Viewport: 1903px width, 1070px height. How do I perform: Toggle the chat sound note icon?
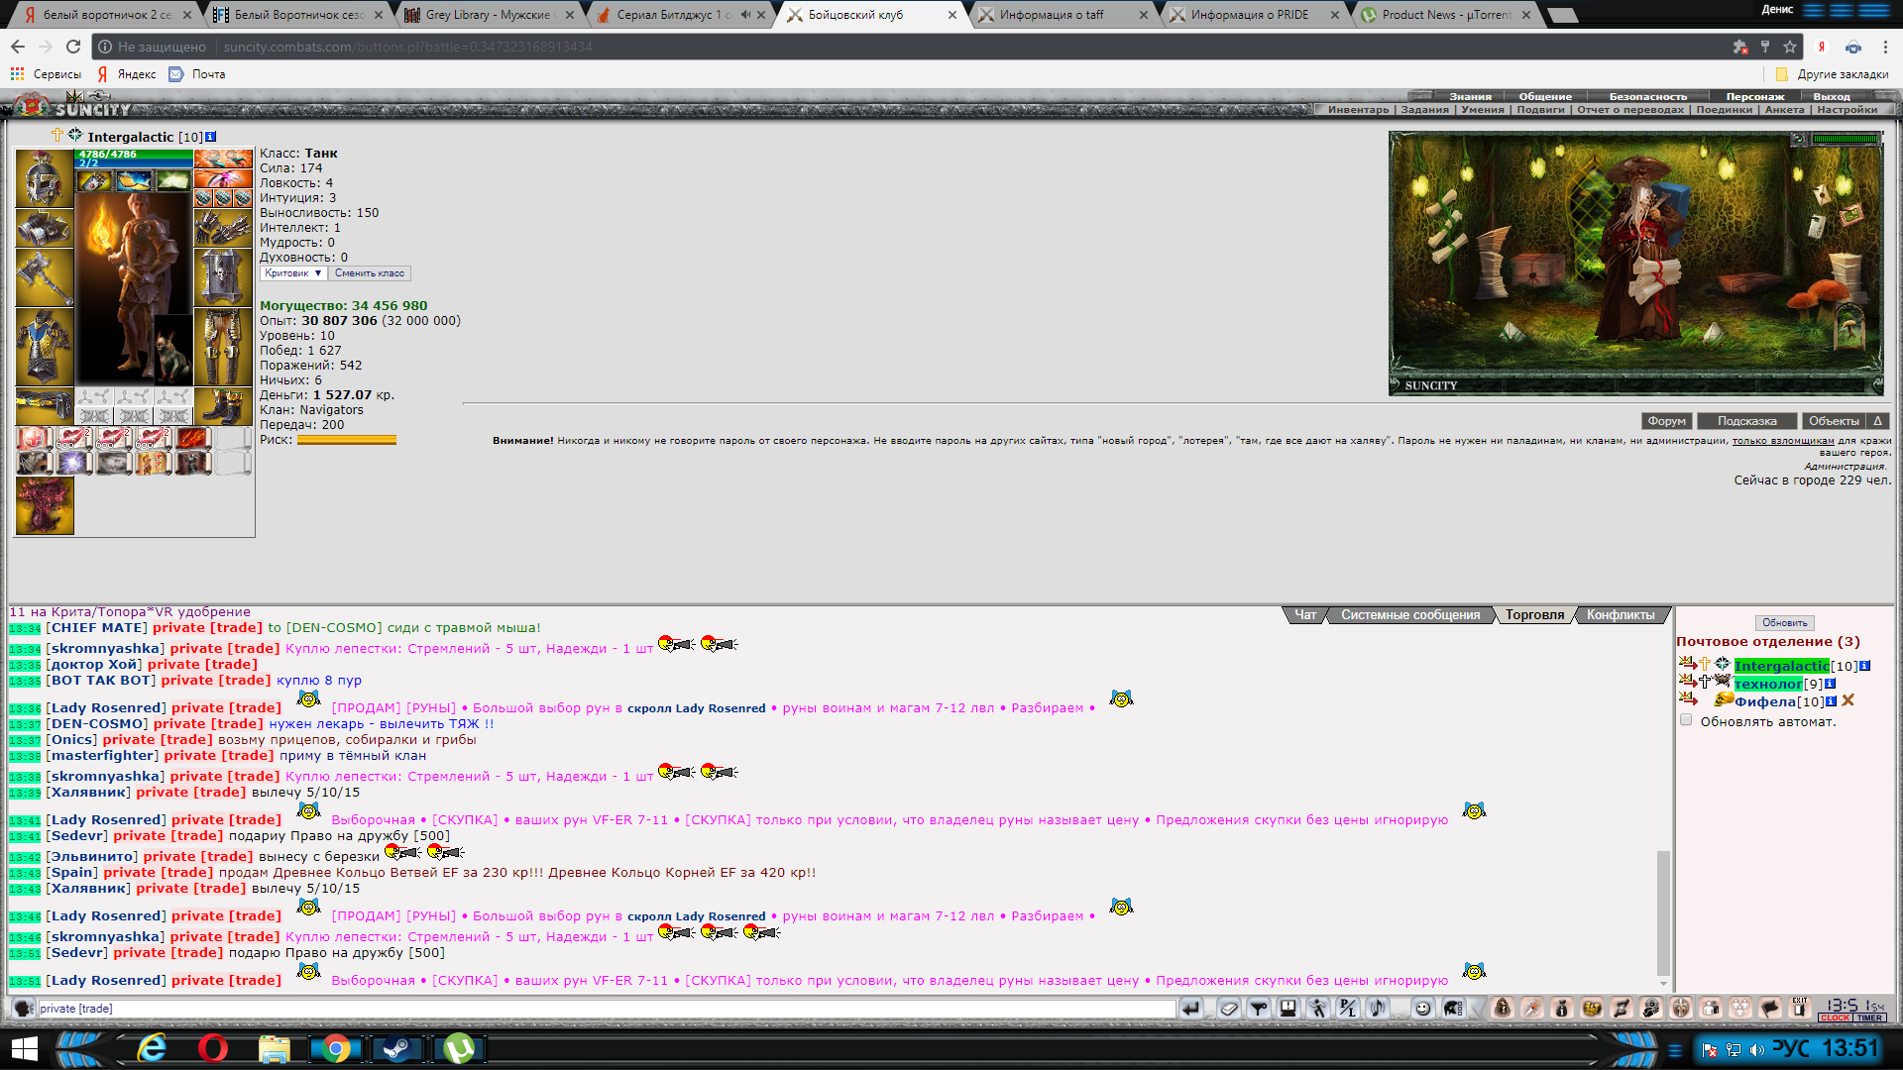1378,1009
